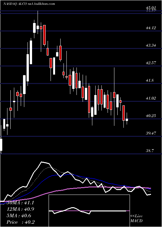162x227 pixels.
Task: Select the 42.57 price axis label
Action: (151, 63)
